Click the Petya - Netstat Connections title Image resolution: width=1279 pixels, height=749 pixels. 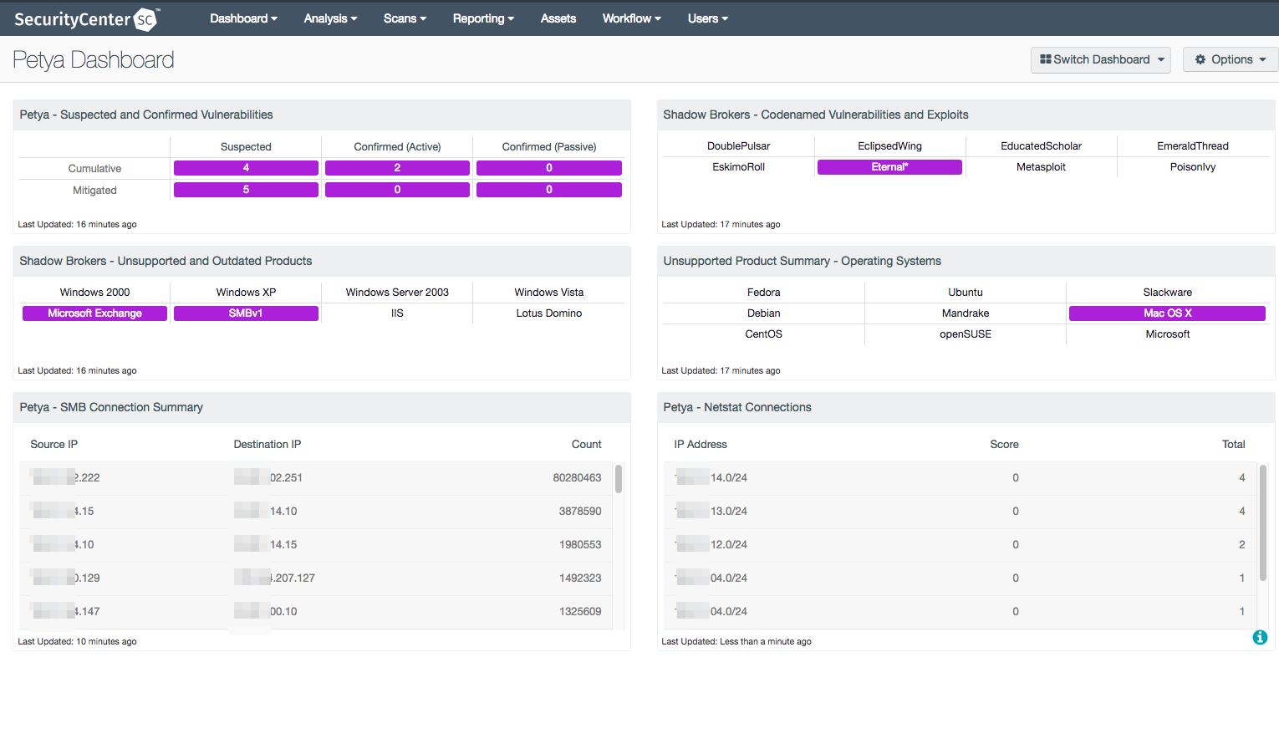point(737,407)
